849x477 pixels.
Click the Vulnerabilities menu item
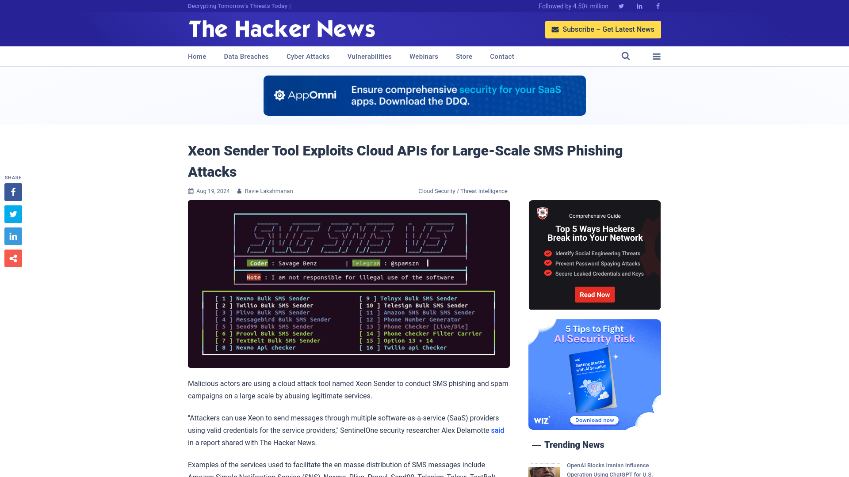pos(369,57)
